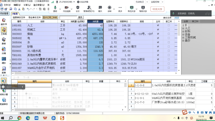Open Chrome from the Windows taskbar

click(x=19, y=118)
